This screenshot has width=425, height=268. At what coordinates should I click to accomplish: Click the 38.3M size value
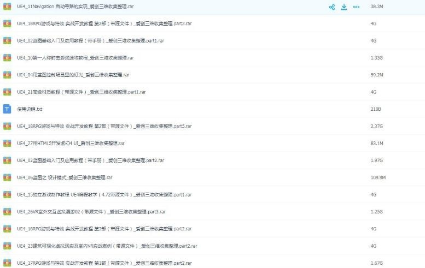377,7
